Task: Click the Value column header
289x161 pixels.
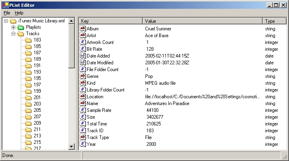Action: pos(202,21)
